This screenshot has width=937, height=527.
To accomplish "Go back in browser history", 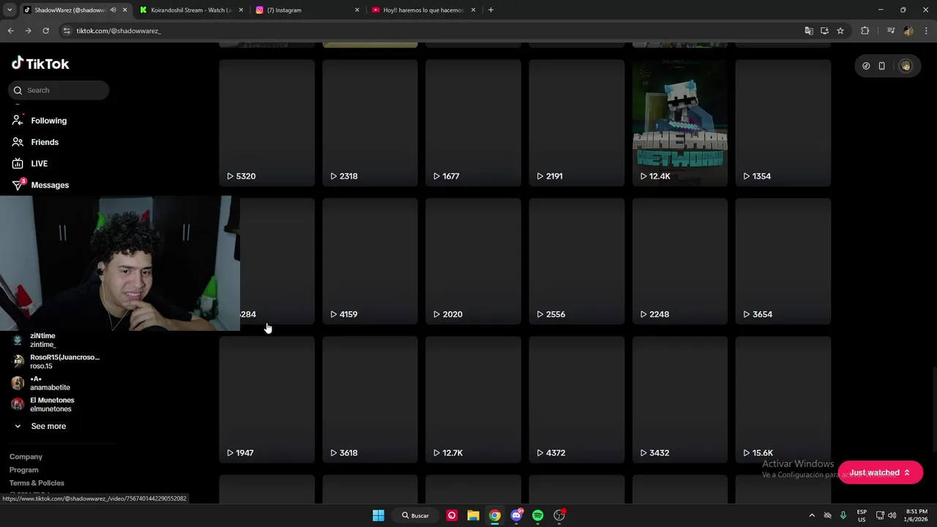I will 10,31.
